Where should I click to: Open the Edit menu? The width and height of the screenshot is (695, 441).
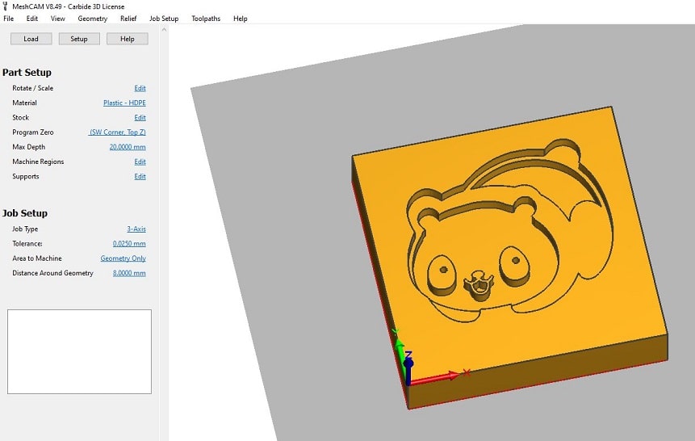32,19
